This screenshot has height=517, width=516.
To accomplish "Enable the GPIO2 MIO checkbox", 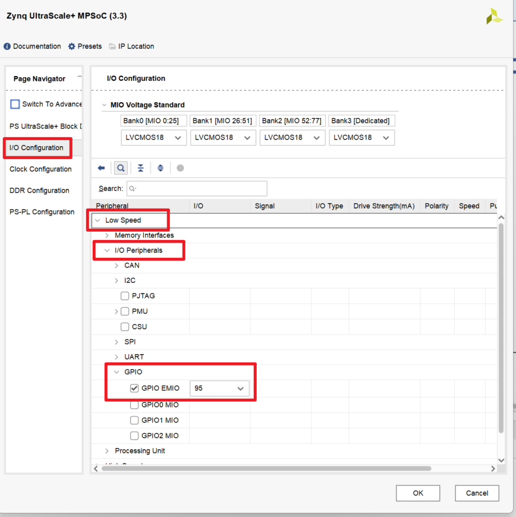I will 134,436.
